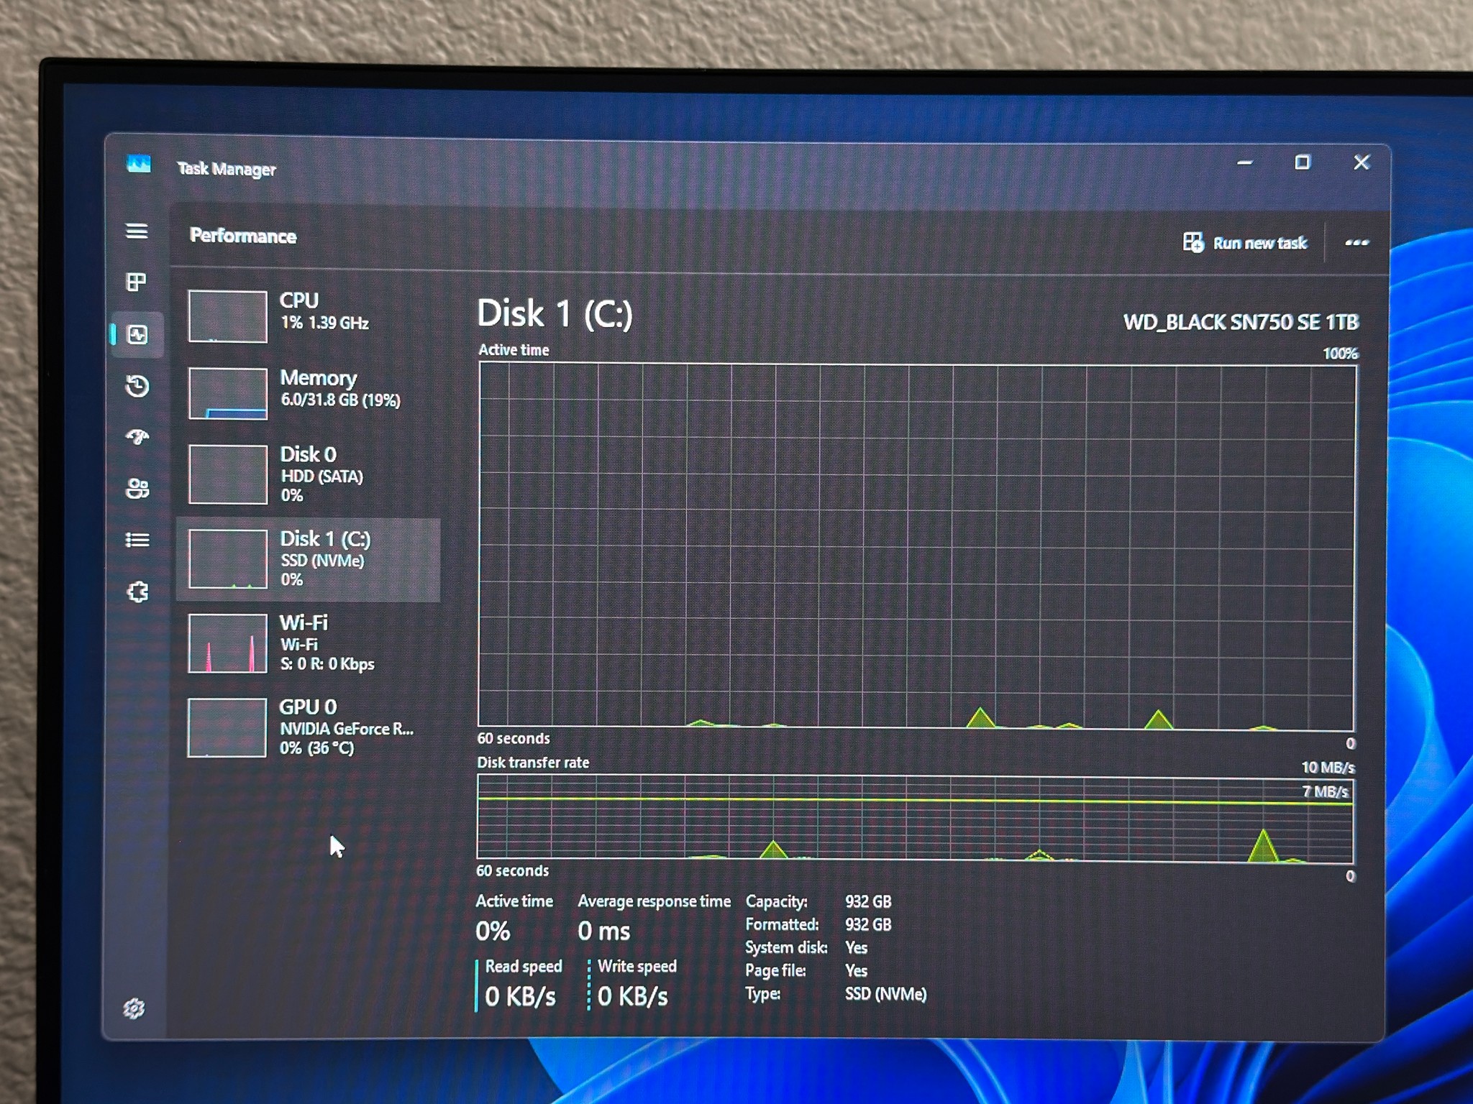Screen dimensions: 1473x1104
Task: Click the 0 KB/s read speed value
Action: (520, 996)
